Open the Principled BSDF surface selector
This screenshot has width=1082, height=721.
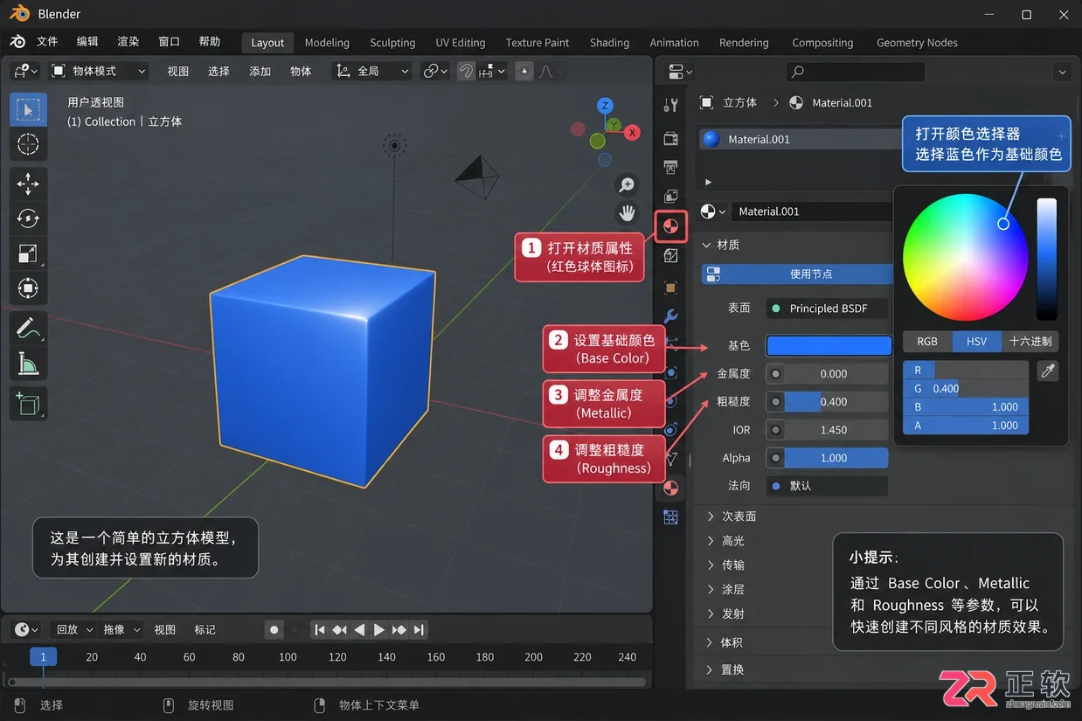point(827,309)
